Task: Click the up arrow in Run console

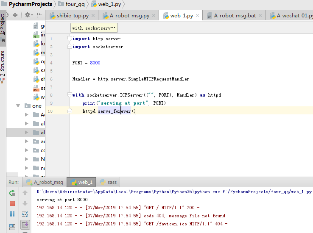Action: (25, 193)
